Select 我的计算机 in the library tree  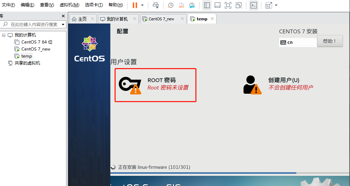[25, 35]
